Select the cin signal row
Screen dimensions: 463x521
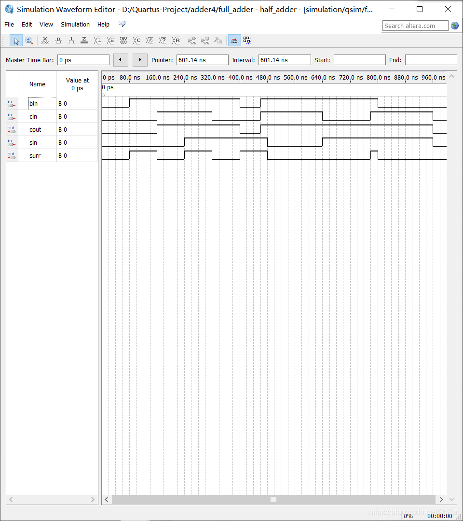[52, 116]
